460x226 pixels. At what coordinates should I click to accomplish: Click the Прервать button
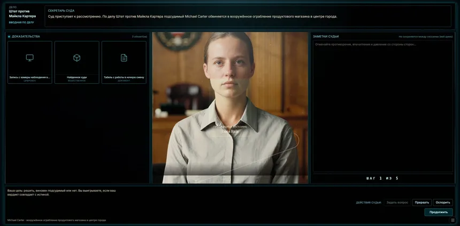point(421,203)
